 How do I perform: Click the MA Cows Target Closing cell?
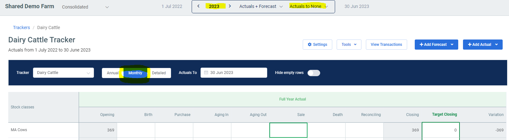[440, 130]
